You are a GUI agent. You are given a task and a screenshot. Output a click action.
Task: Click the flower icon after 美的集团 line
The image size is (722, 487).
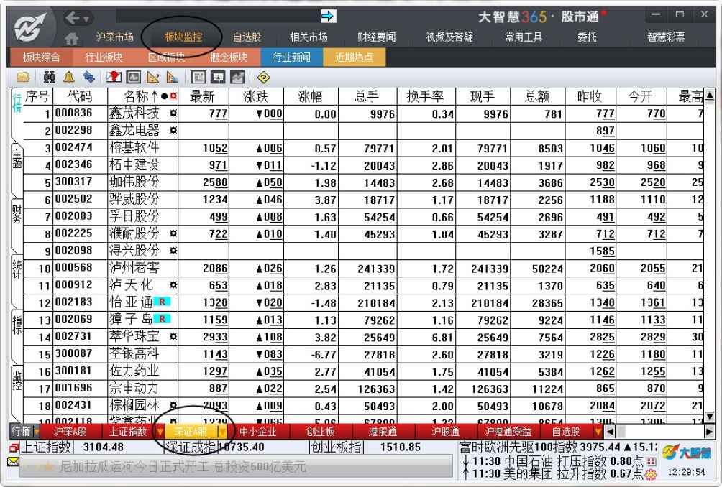(x=651, y=473)
